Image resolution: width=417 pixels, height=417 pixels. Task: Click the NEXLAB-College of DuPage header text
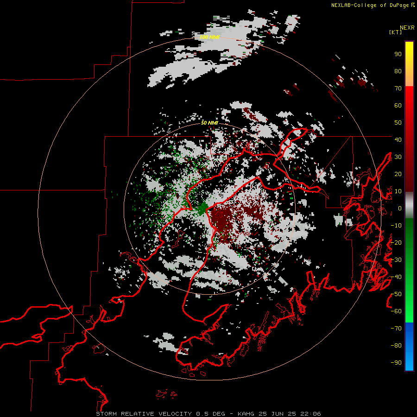373,5
